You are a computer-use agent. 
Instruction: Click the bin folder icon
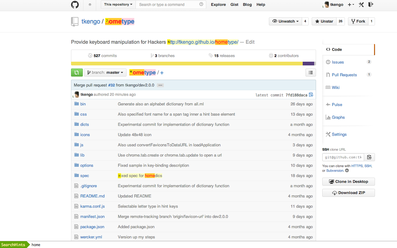77,104
